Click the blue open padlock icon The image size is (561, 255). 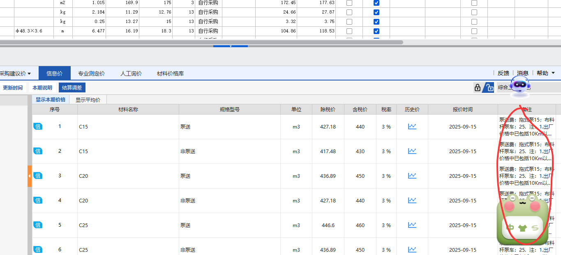point(488,87)
